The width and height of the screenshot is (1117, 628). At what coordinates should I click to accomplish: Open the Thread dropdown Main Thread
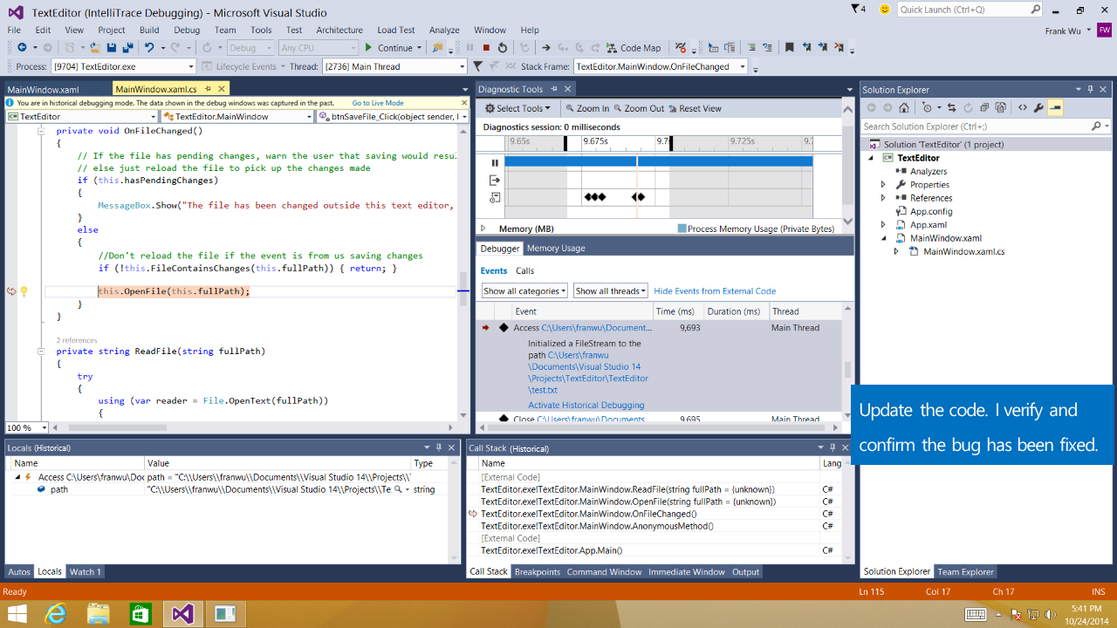[394, 66]
